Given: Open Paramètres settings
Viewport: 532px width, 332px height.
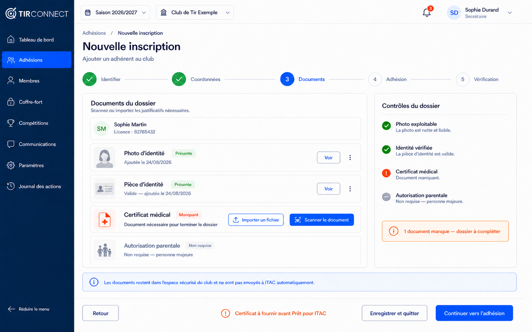Looking at the screenshot, I should [37, 165].
